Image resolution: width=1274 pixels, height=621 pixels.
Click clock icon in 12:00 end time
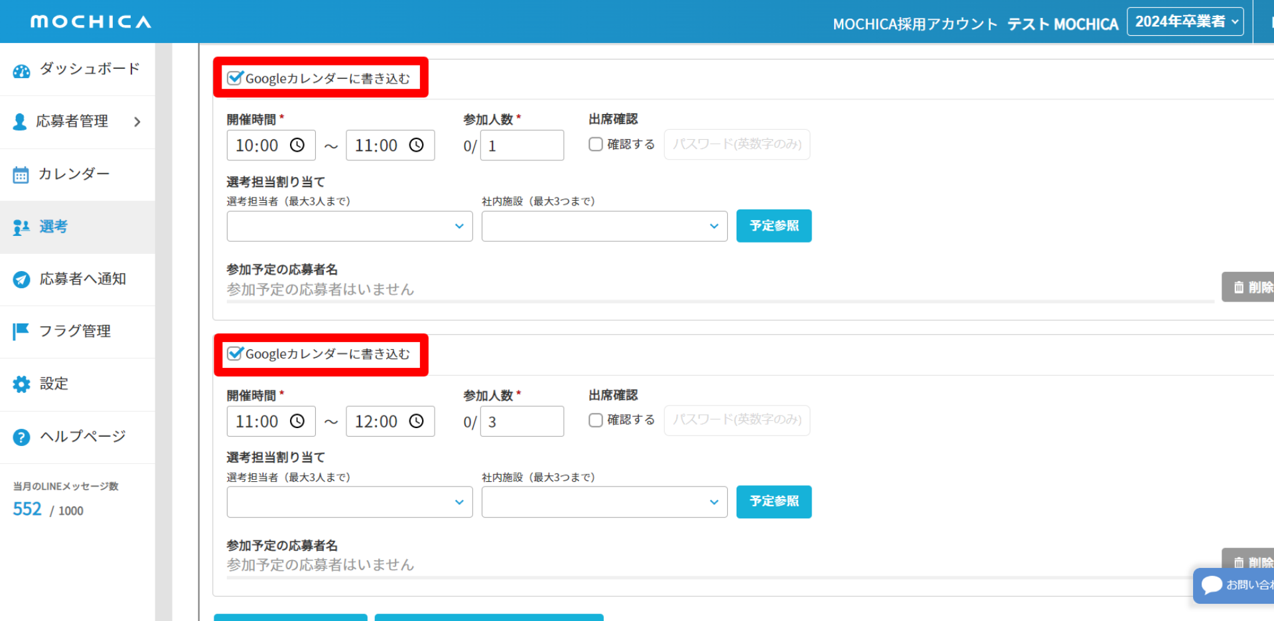416,422
